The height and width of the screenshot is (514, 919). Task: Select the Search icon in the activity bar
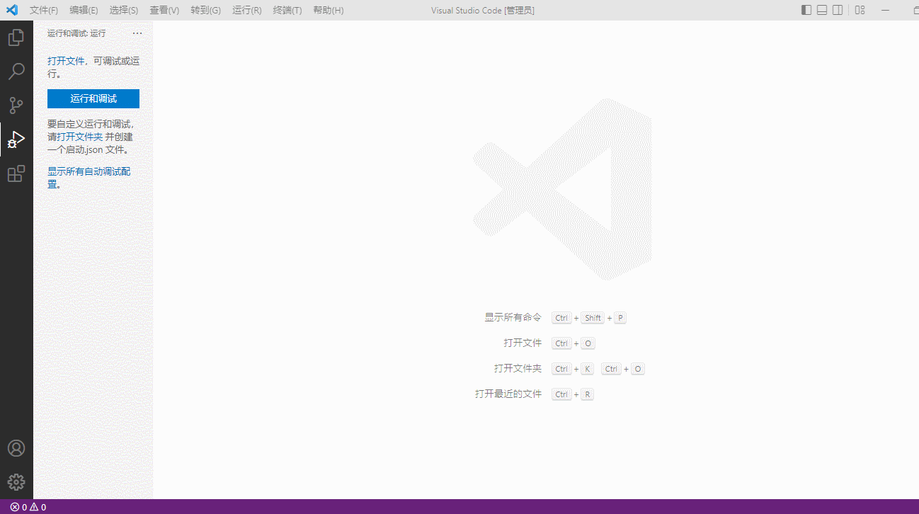tap(16, 71)
